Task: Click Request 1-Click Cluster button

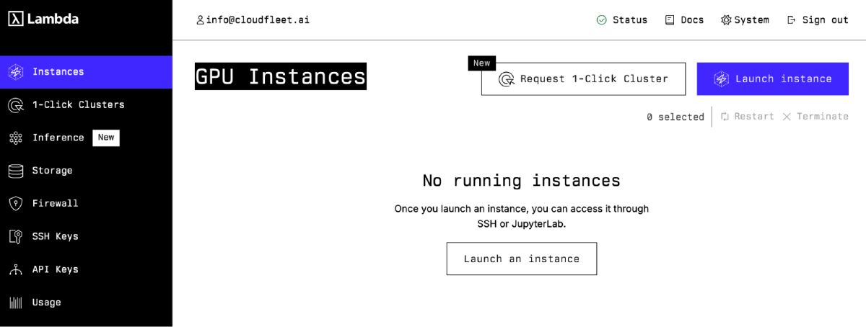Action: click(x=583, y=79)
